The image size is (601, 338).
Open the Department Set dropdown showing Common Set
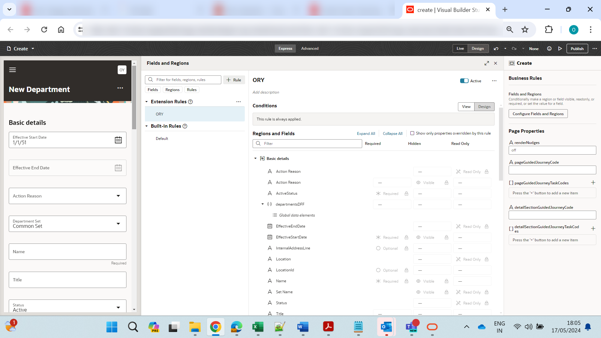(118, 224)
